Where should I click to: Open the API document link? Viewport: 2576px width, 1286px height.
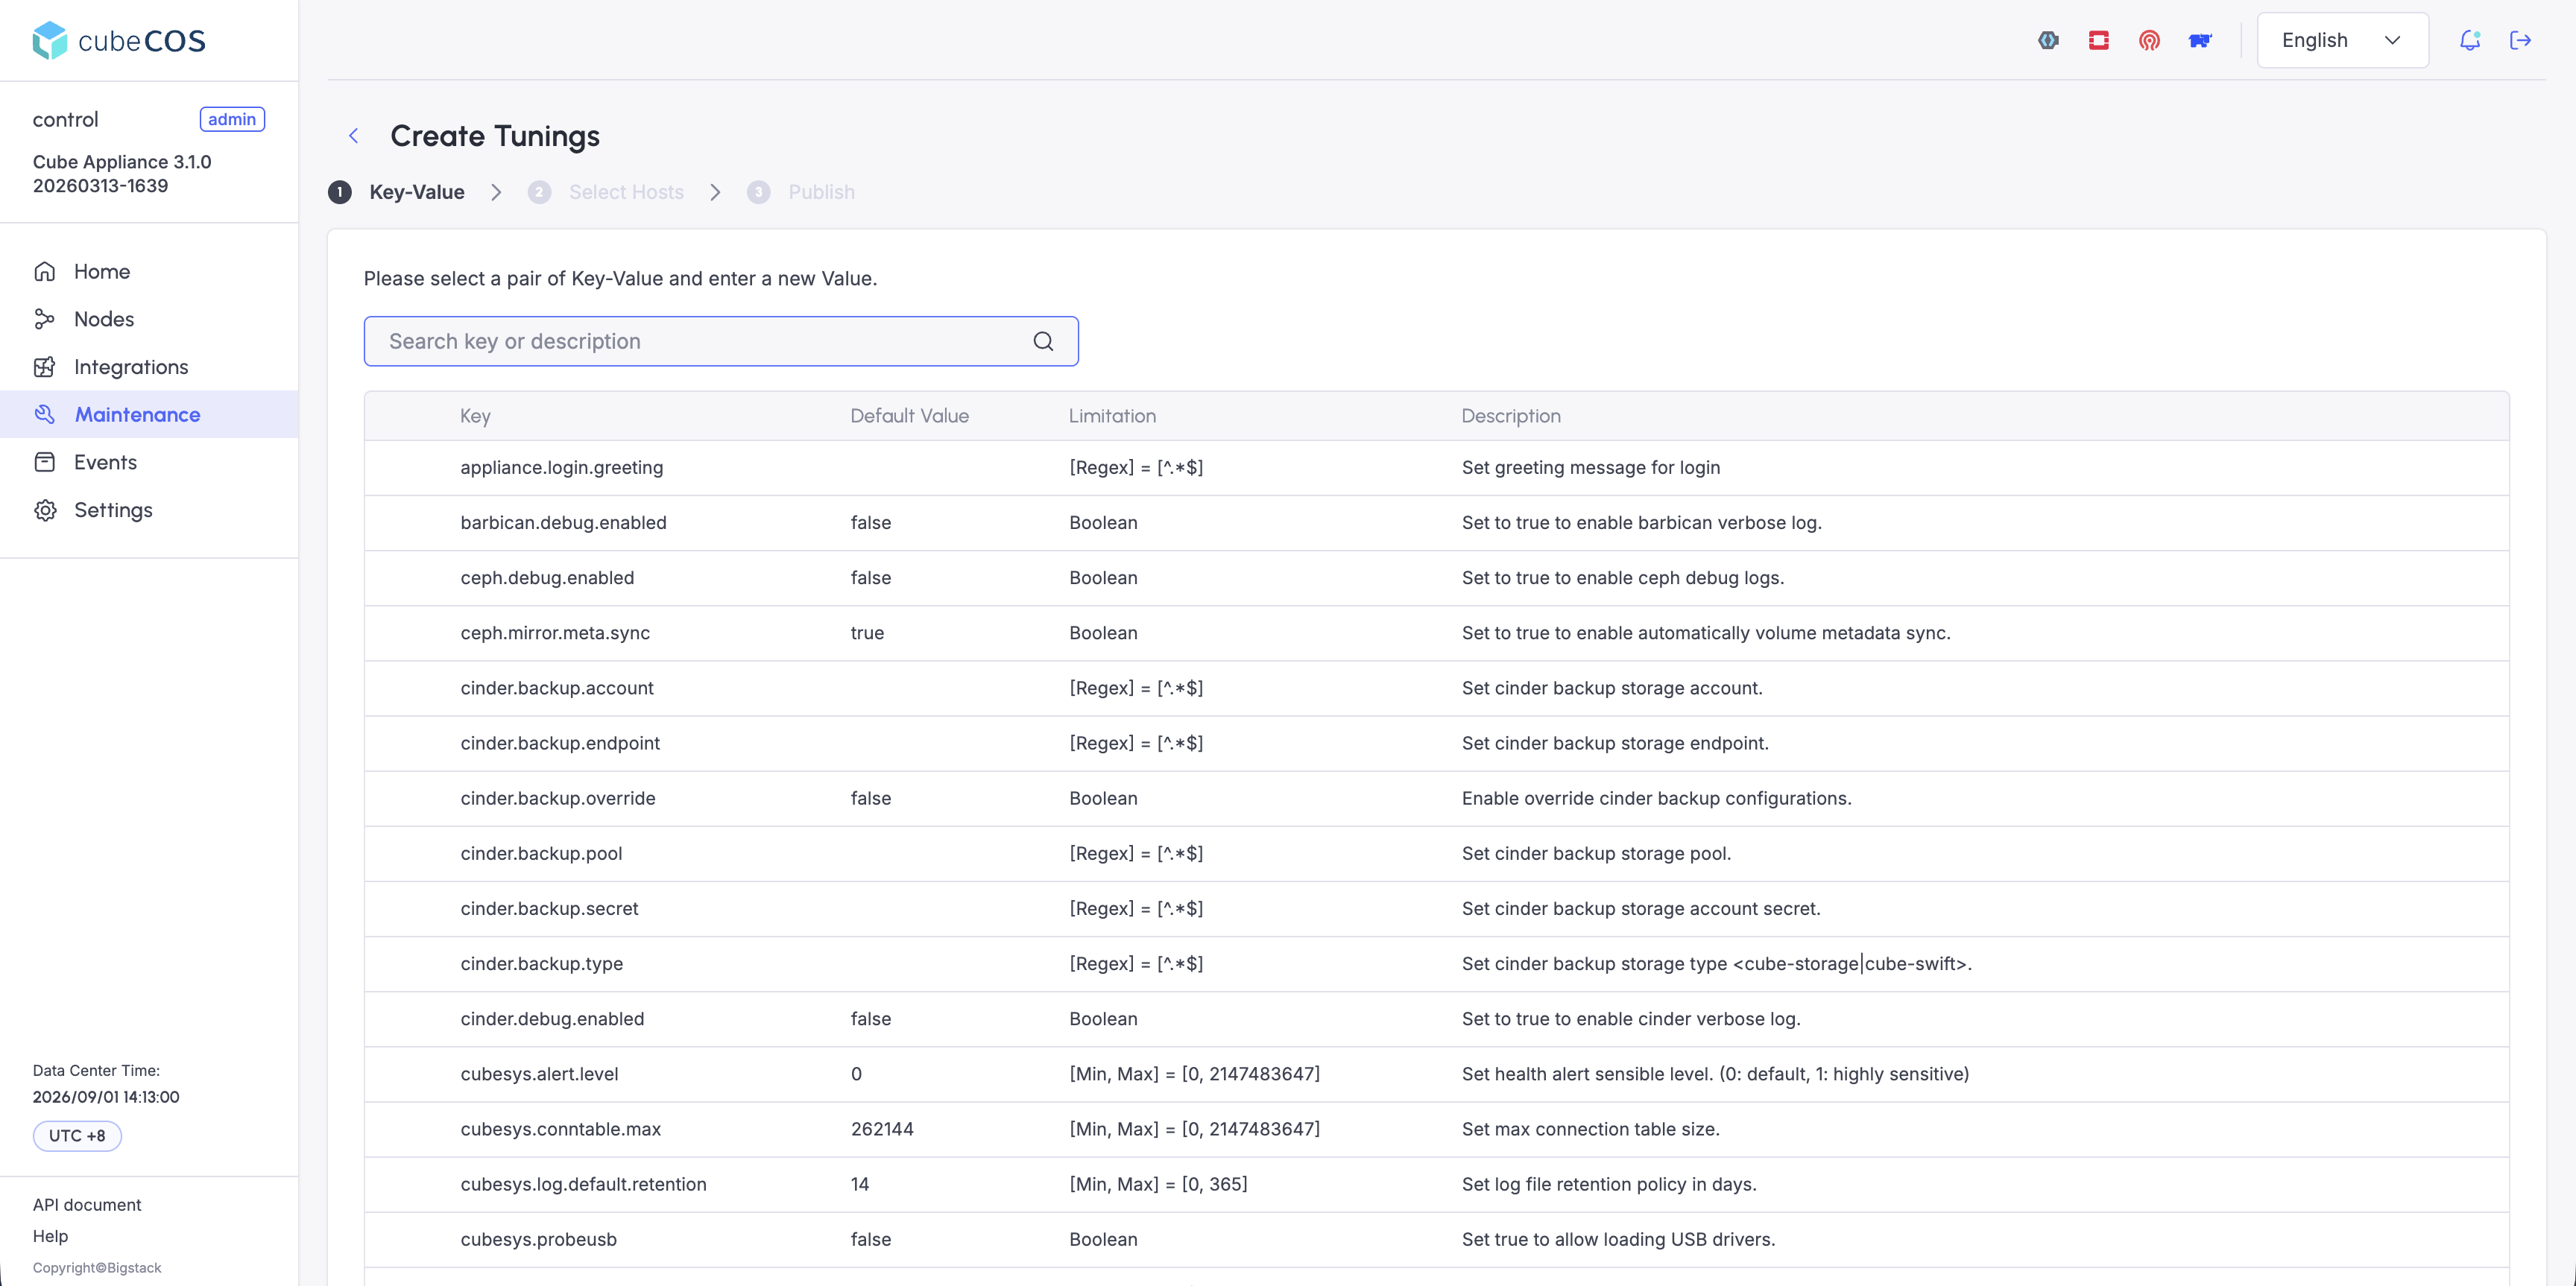(87, 1205)
